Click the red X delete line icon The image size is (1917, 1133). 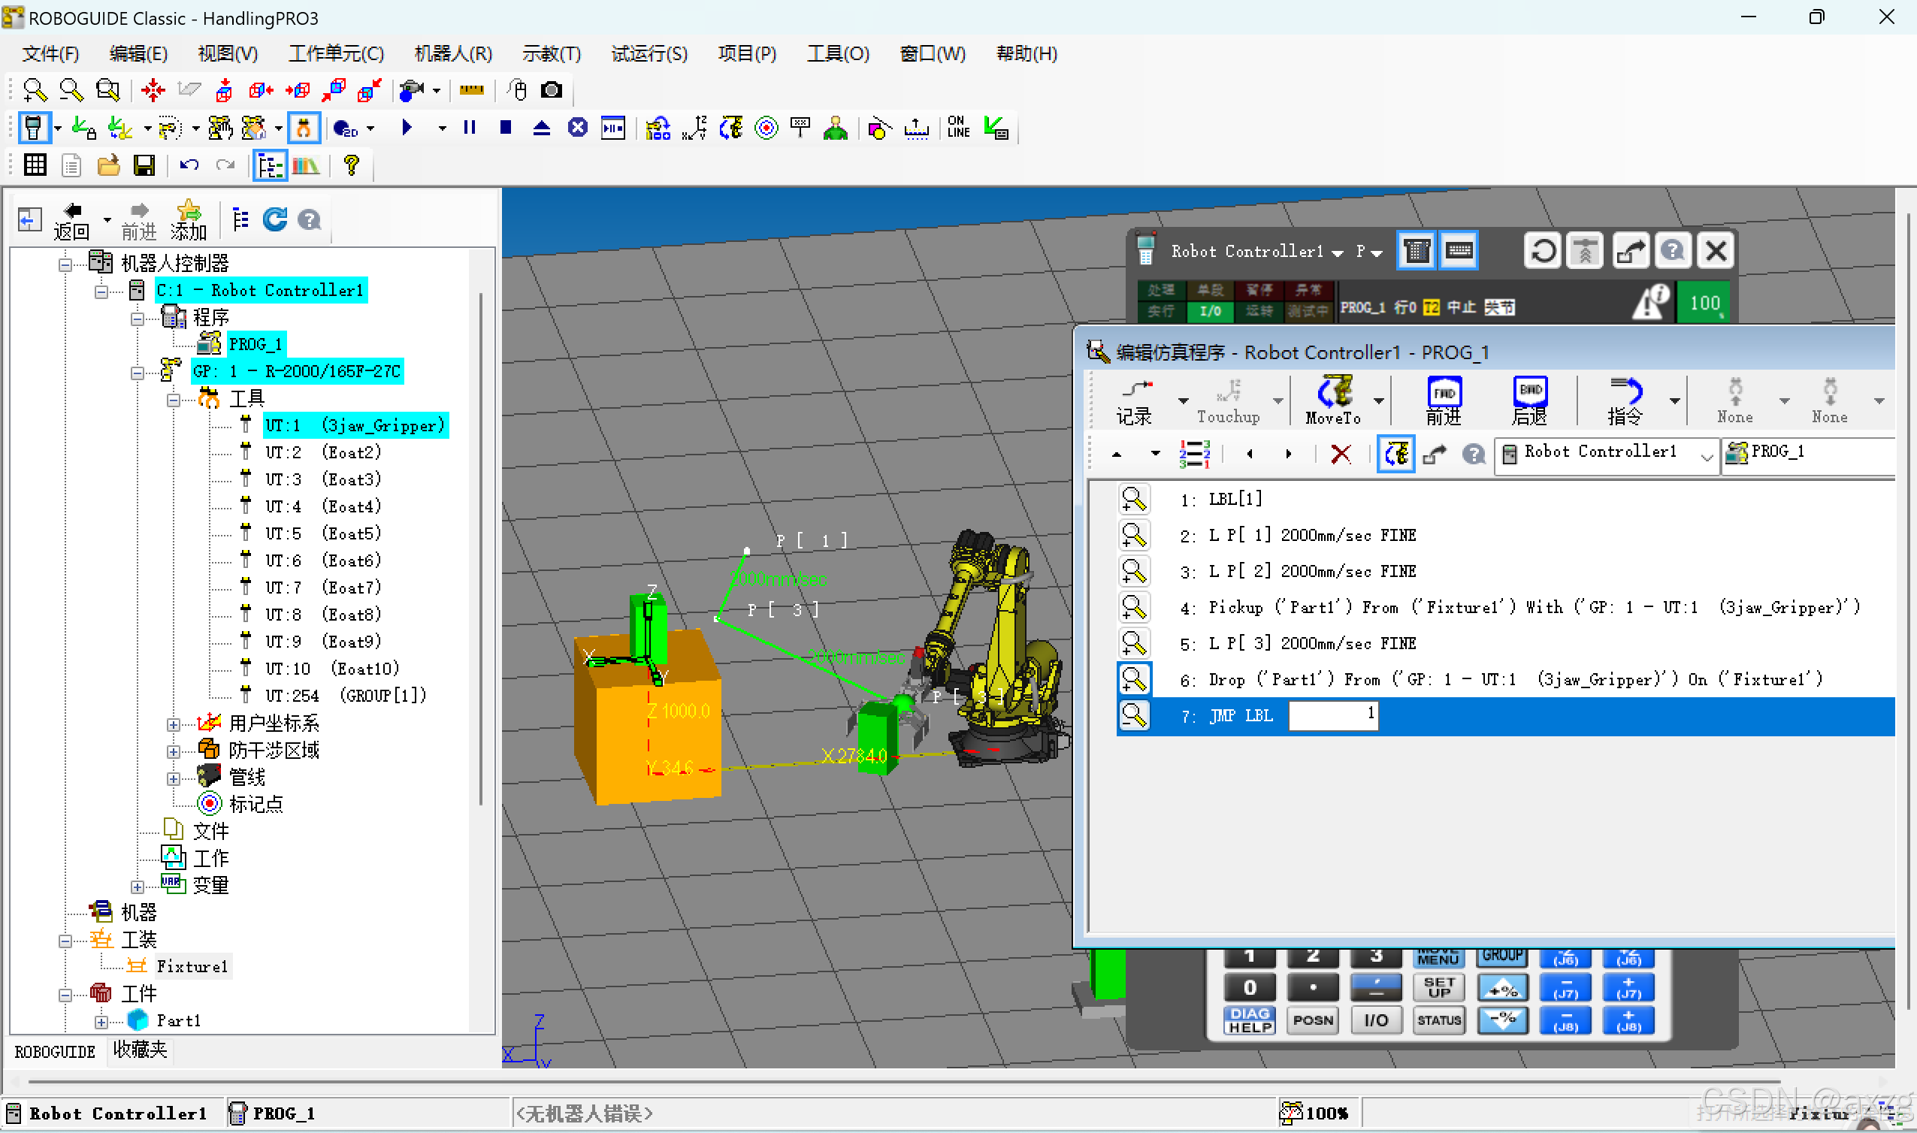(x=1340, y=455)
